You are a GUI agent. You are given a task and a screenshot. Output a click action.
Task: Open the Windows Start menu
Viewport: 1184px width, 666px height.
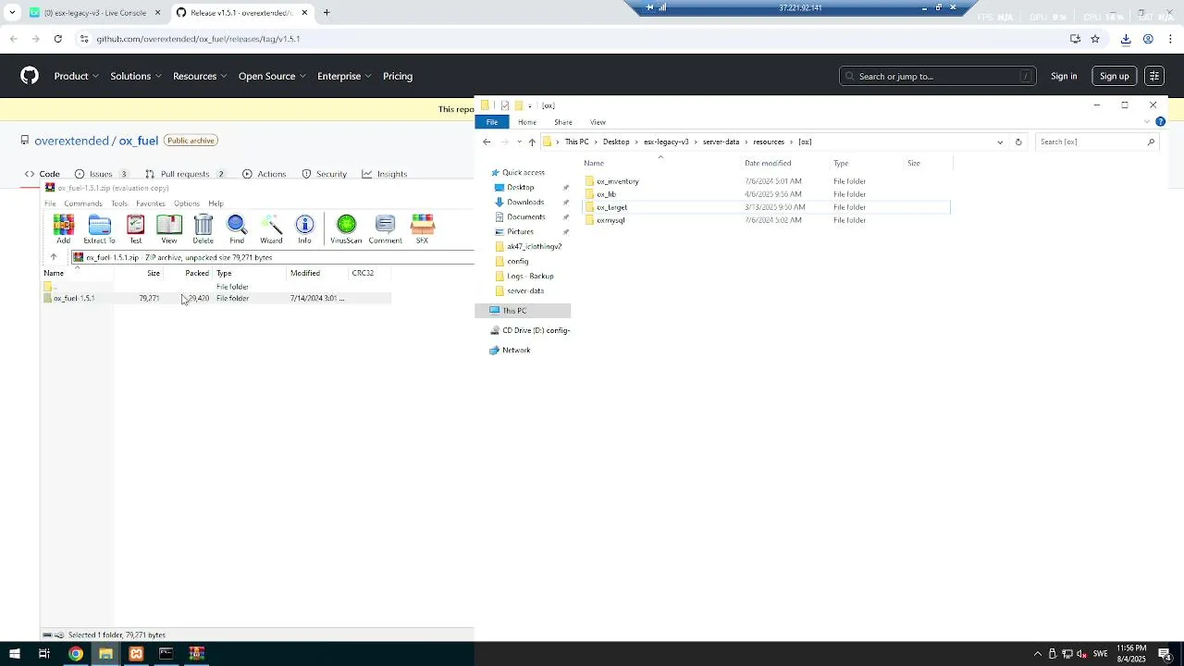[14, 654]
